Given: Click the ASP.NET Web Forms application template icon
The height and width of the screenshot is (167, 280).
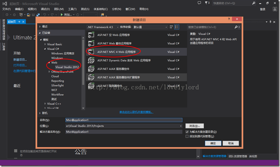Looking at the screenshot, I should pyautogui.click(x=91, y=43).
